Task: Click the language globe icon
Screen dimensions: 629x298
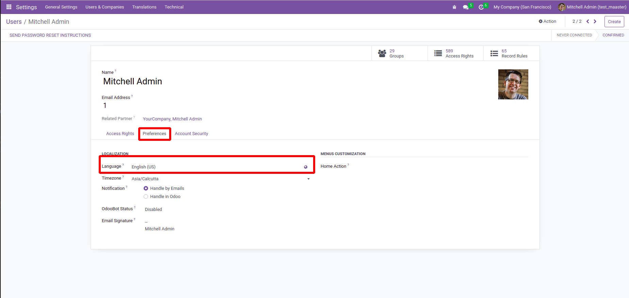Action: click(x=306, y=167)
